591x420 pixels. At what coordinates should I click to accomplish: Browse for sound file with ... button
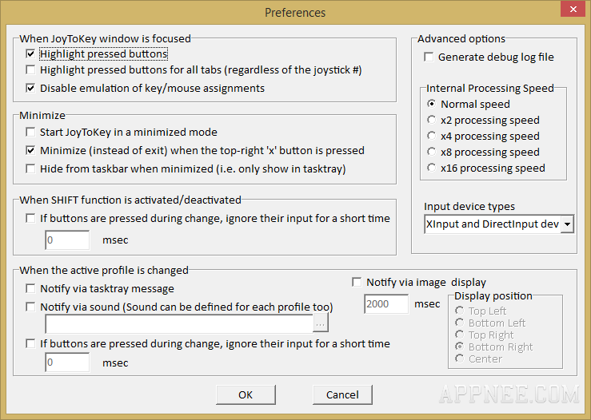(321, 323)
